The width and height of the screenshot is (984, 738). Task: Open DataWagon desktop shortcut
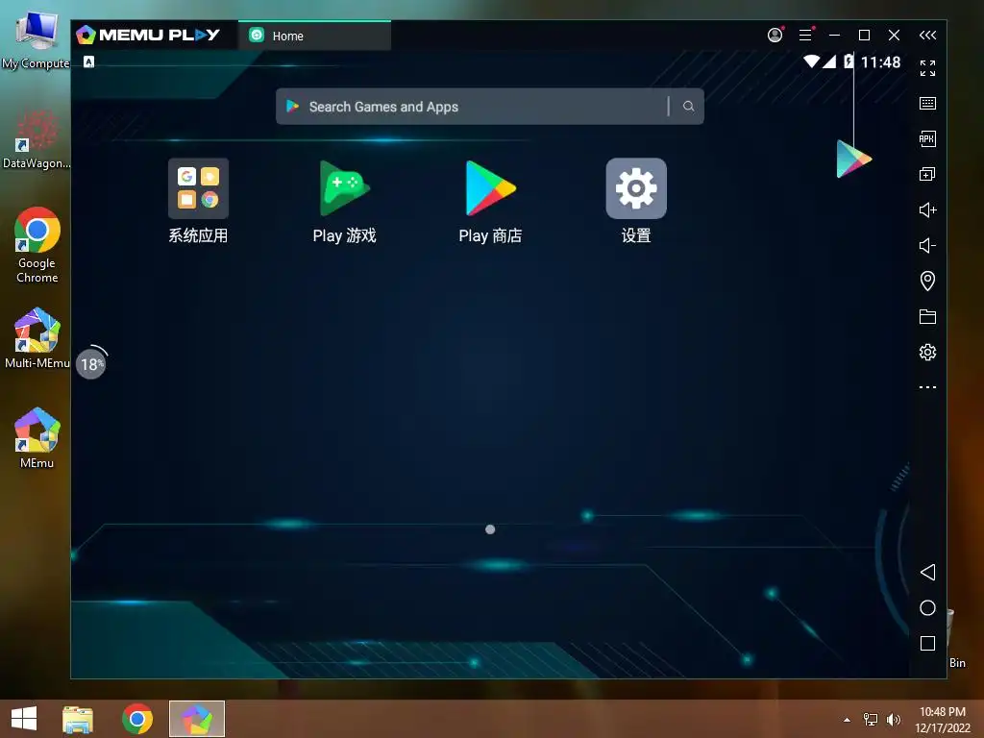tap(36, 139)
